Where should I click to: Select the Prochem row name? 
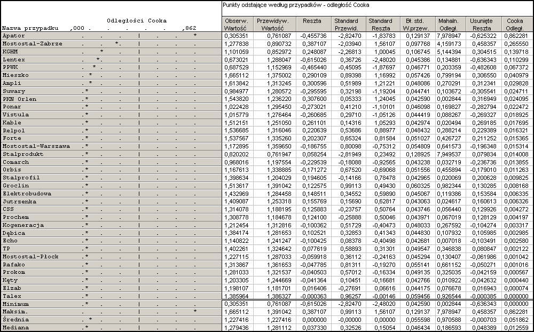pos(15,217)
